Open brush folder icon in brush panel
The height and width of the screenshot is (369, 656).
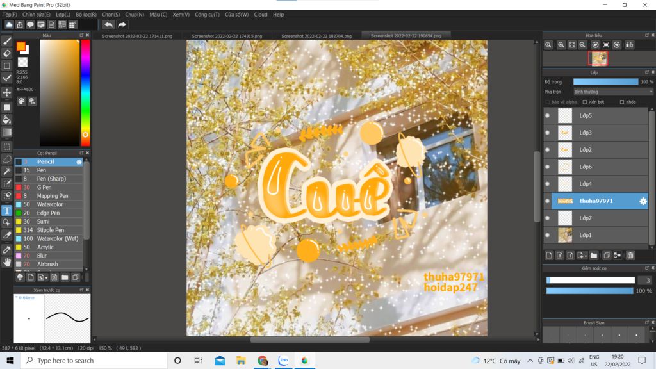click(x=65, y=277)
